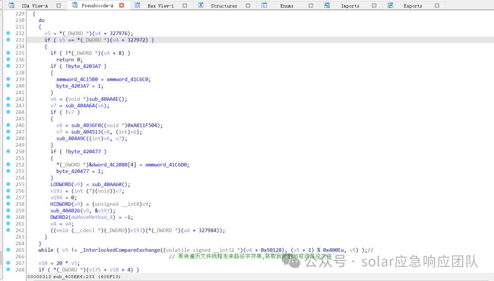The width and height of the screenshot is (494, 281).
Task: Toggle breakpoint dot on line 242
Action: tap(8, 99)
